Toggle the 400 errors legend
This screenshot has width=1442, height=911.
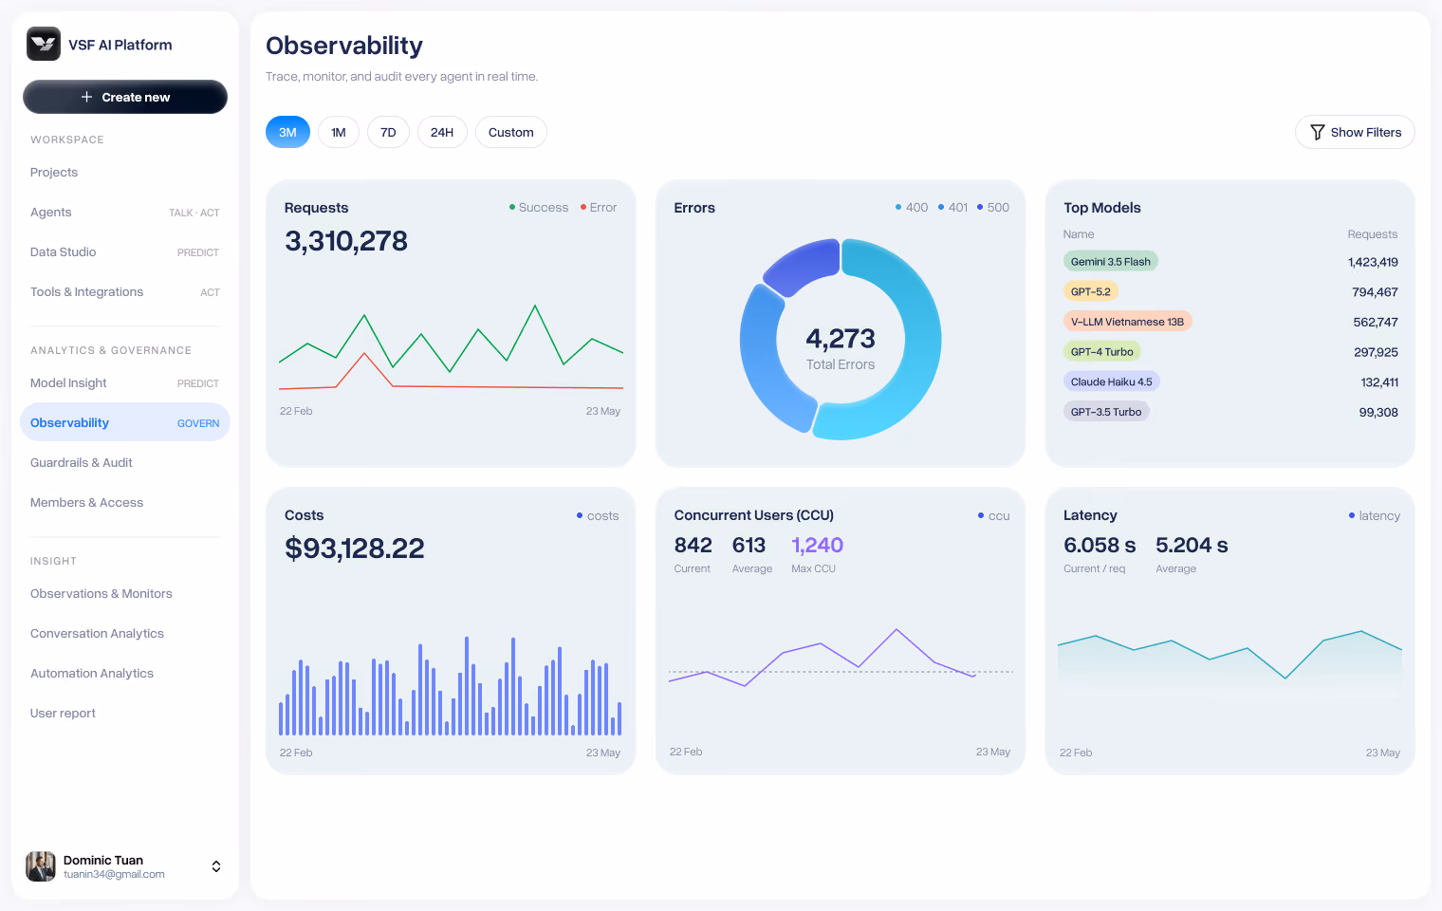(x=912, y=207)
